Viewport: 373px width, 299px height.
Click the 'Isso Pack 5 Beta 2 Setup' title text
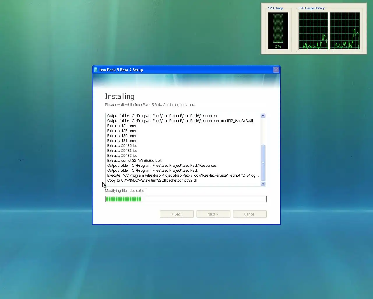click(121, 70)
